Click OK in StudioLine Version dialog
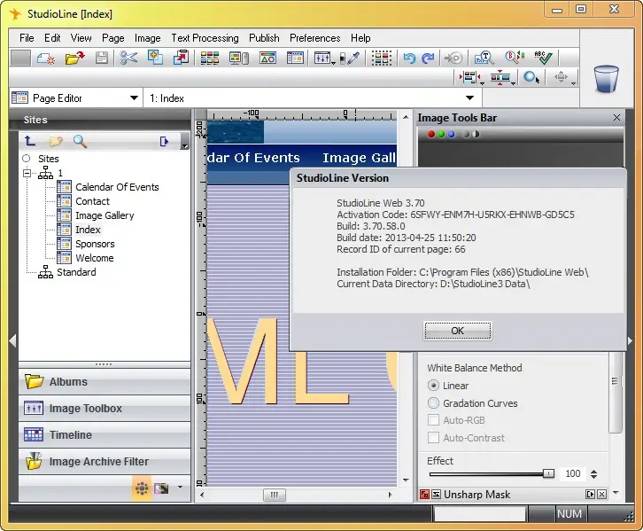The width and height of the screenshot is (643, 531). [458, 331]
